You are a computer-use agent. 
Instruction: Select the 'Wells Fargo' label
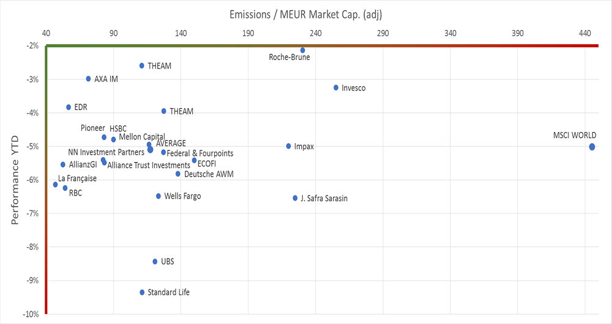coord(182,196)
